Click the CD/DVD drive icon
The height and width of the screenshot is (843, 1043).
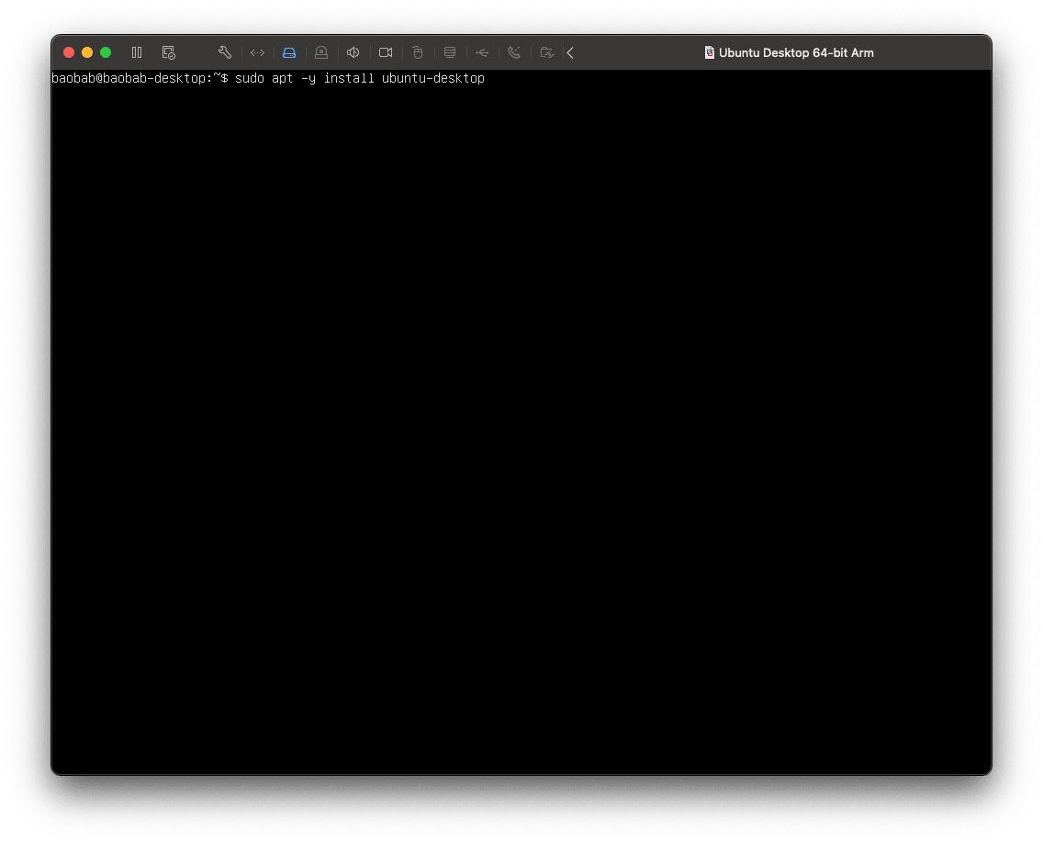pos(321,52)
